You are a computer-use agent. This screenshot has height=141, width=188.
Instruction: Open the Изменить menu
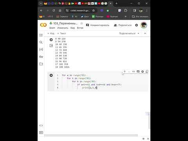coord(63,28)
